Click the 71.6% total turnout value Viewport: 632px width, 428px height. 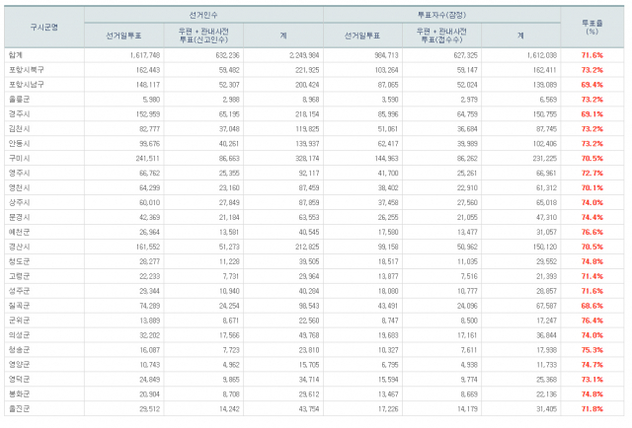[x=592, y=56]
